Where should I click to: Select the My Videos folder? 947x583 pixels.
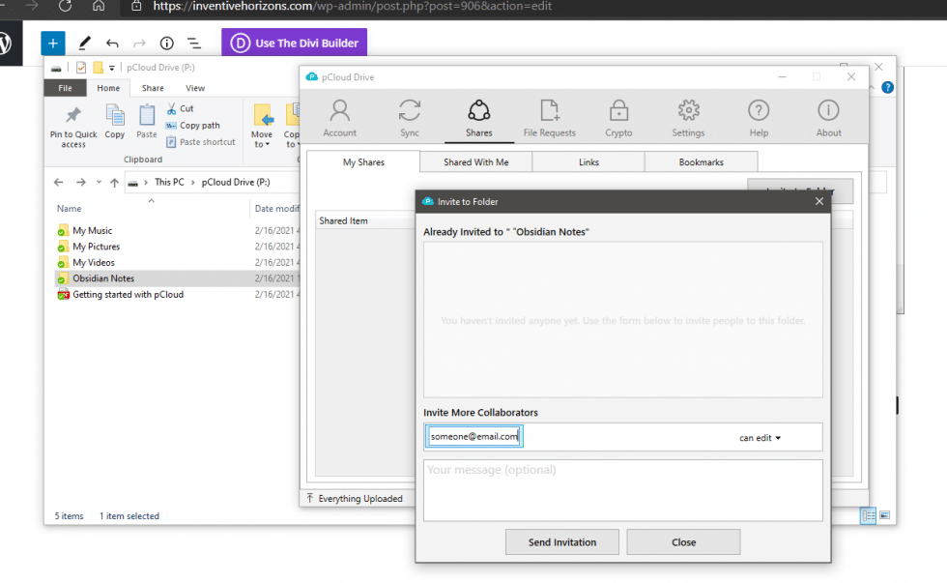click(x=94, y=263)
